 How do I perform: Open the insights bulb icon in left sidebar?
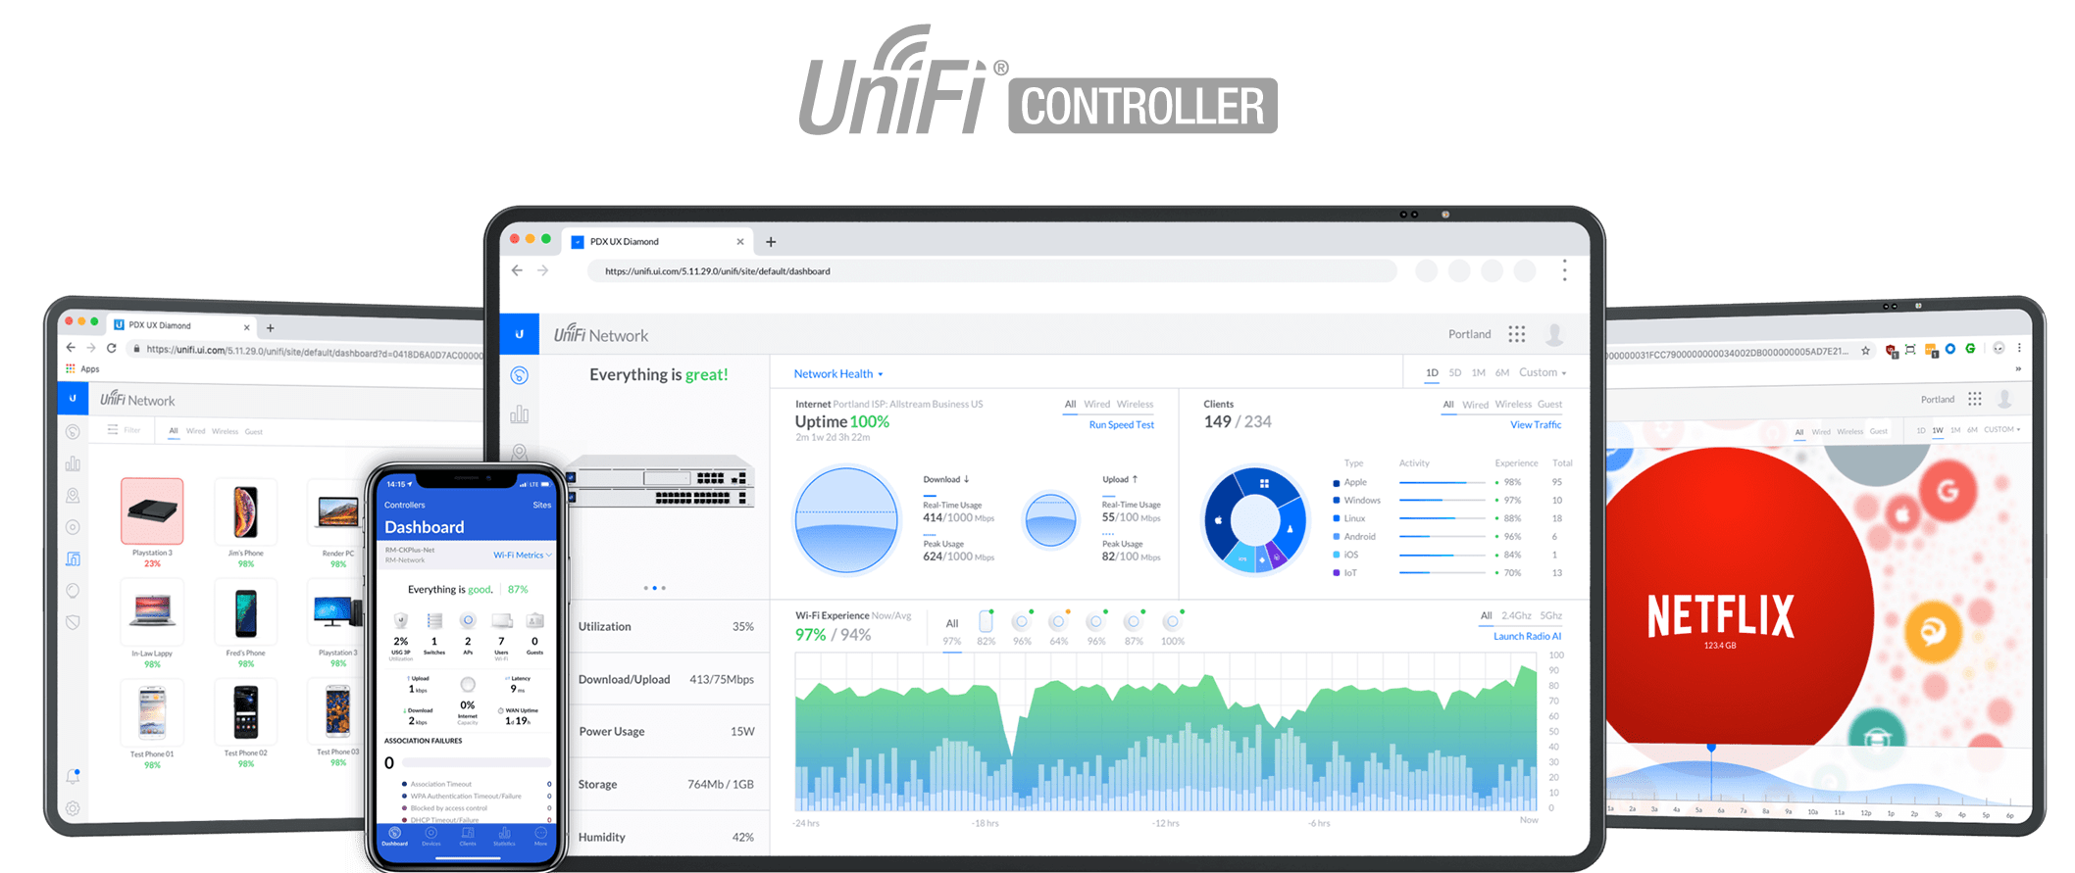[73, 591]
